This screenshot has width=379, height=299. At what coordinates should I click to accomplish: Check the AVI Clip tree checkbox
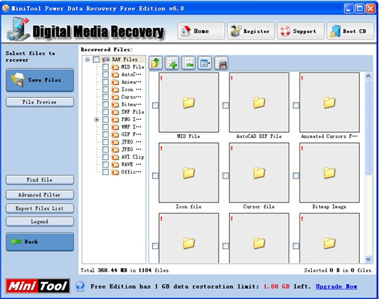[106, 157]
